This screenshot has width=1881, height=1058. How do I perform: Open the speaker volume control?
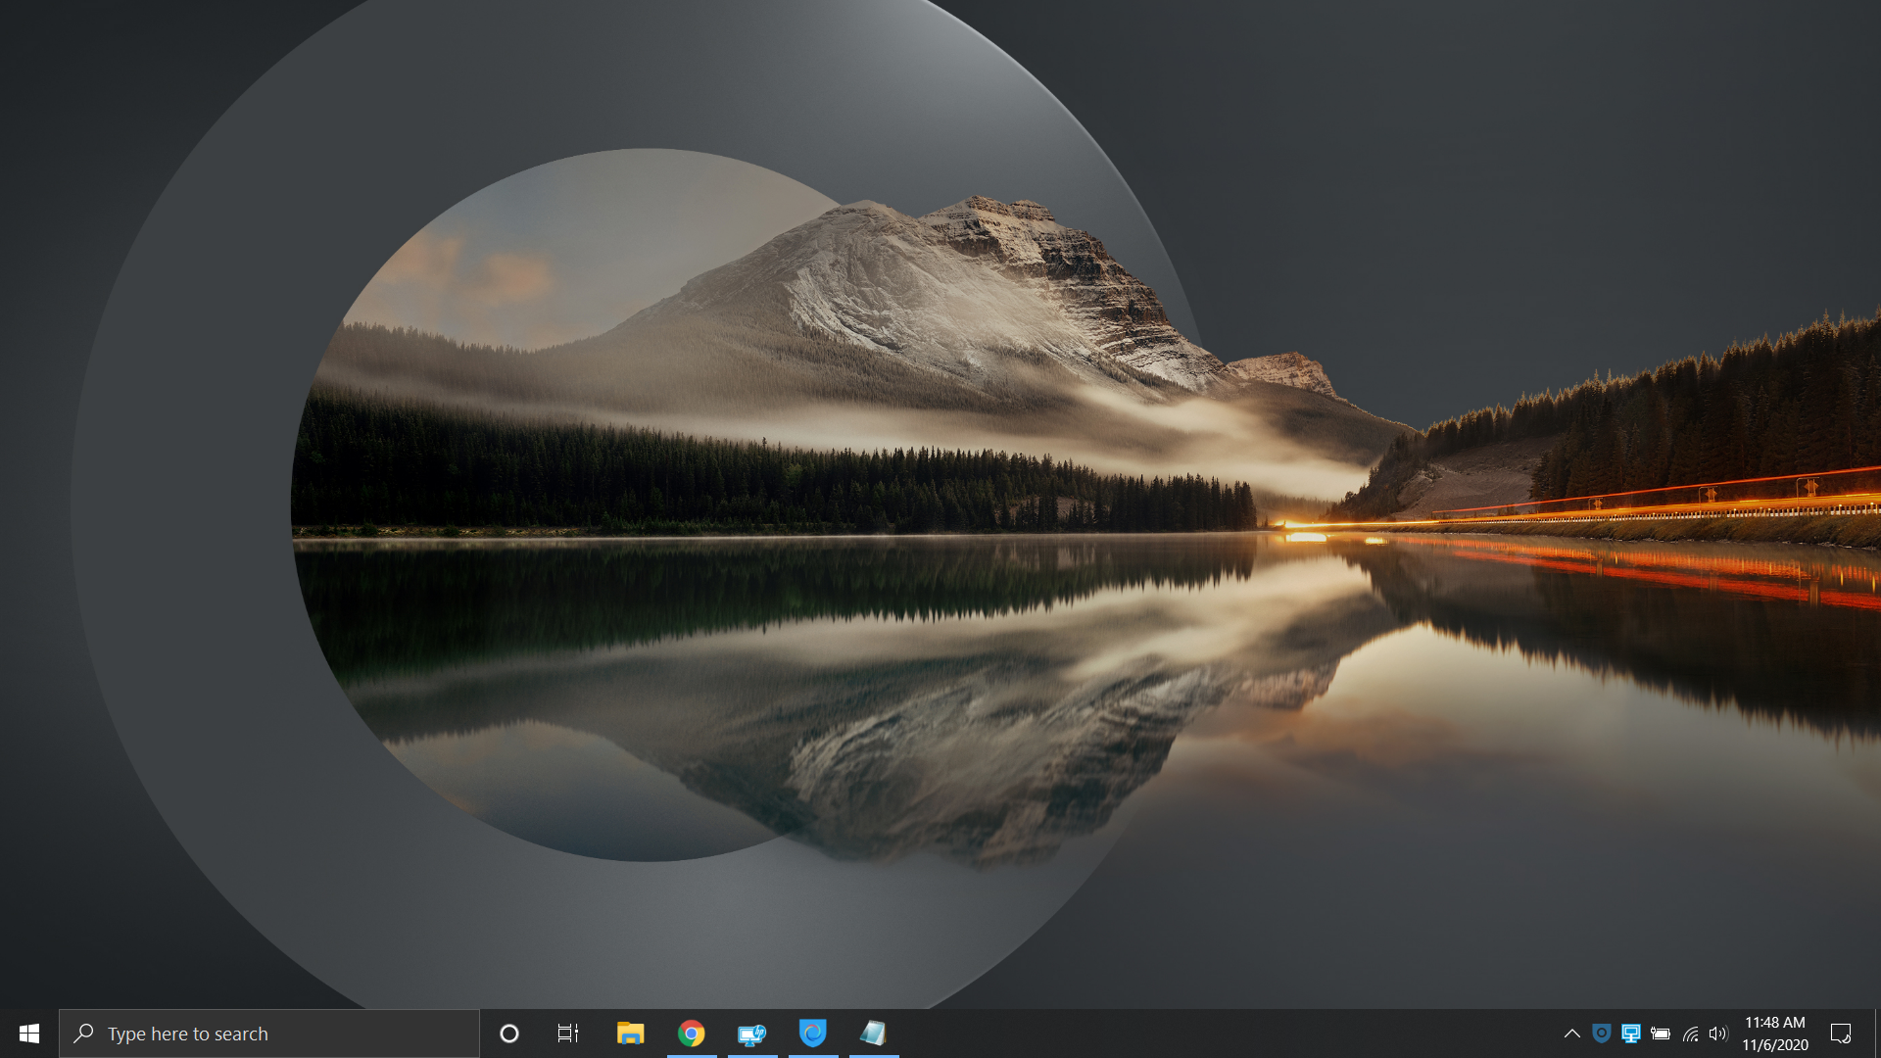tap(1718, 1034)
